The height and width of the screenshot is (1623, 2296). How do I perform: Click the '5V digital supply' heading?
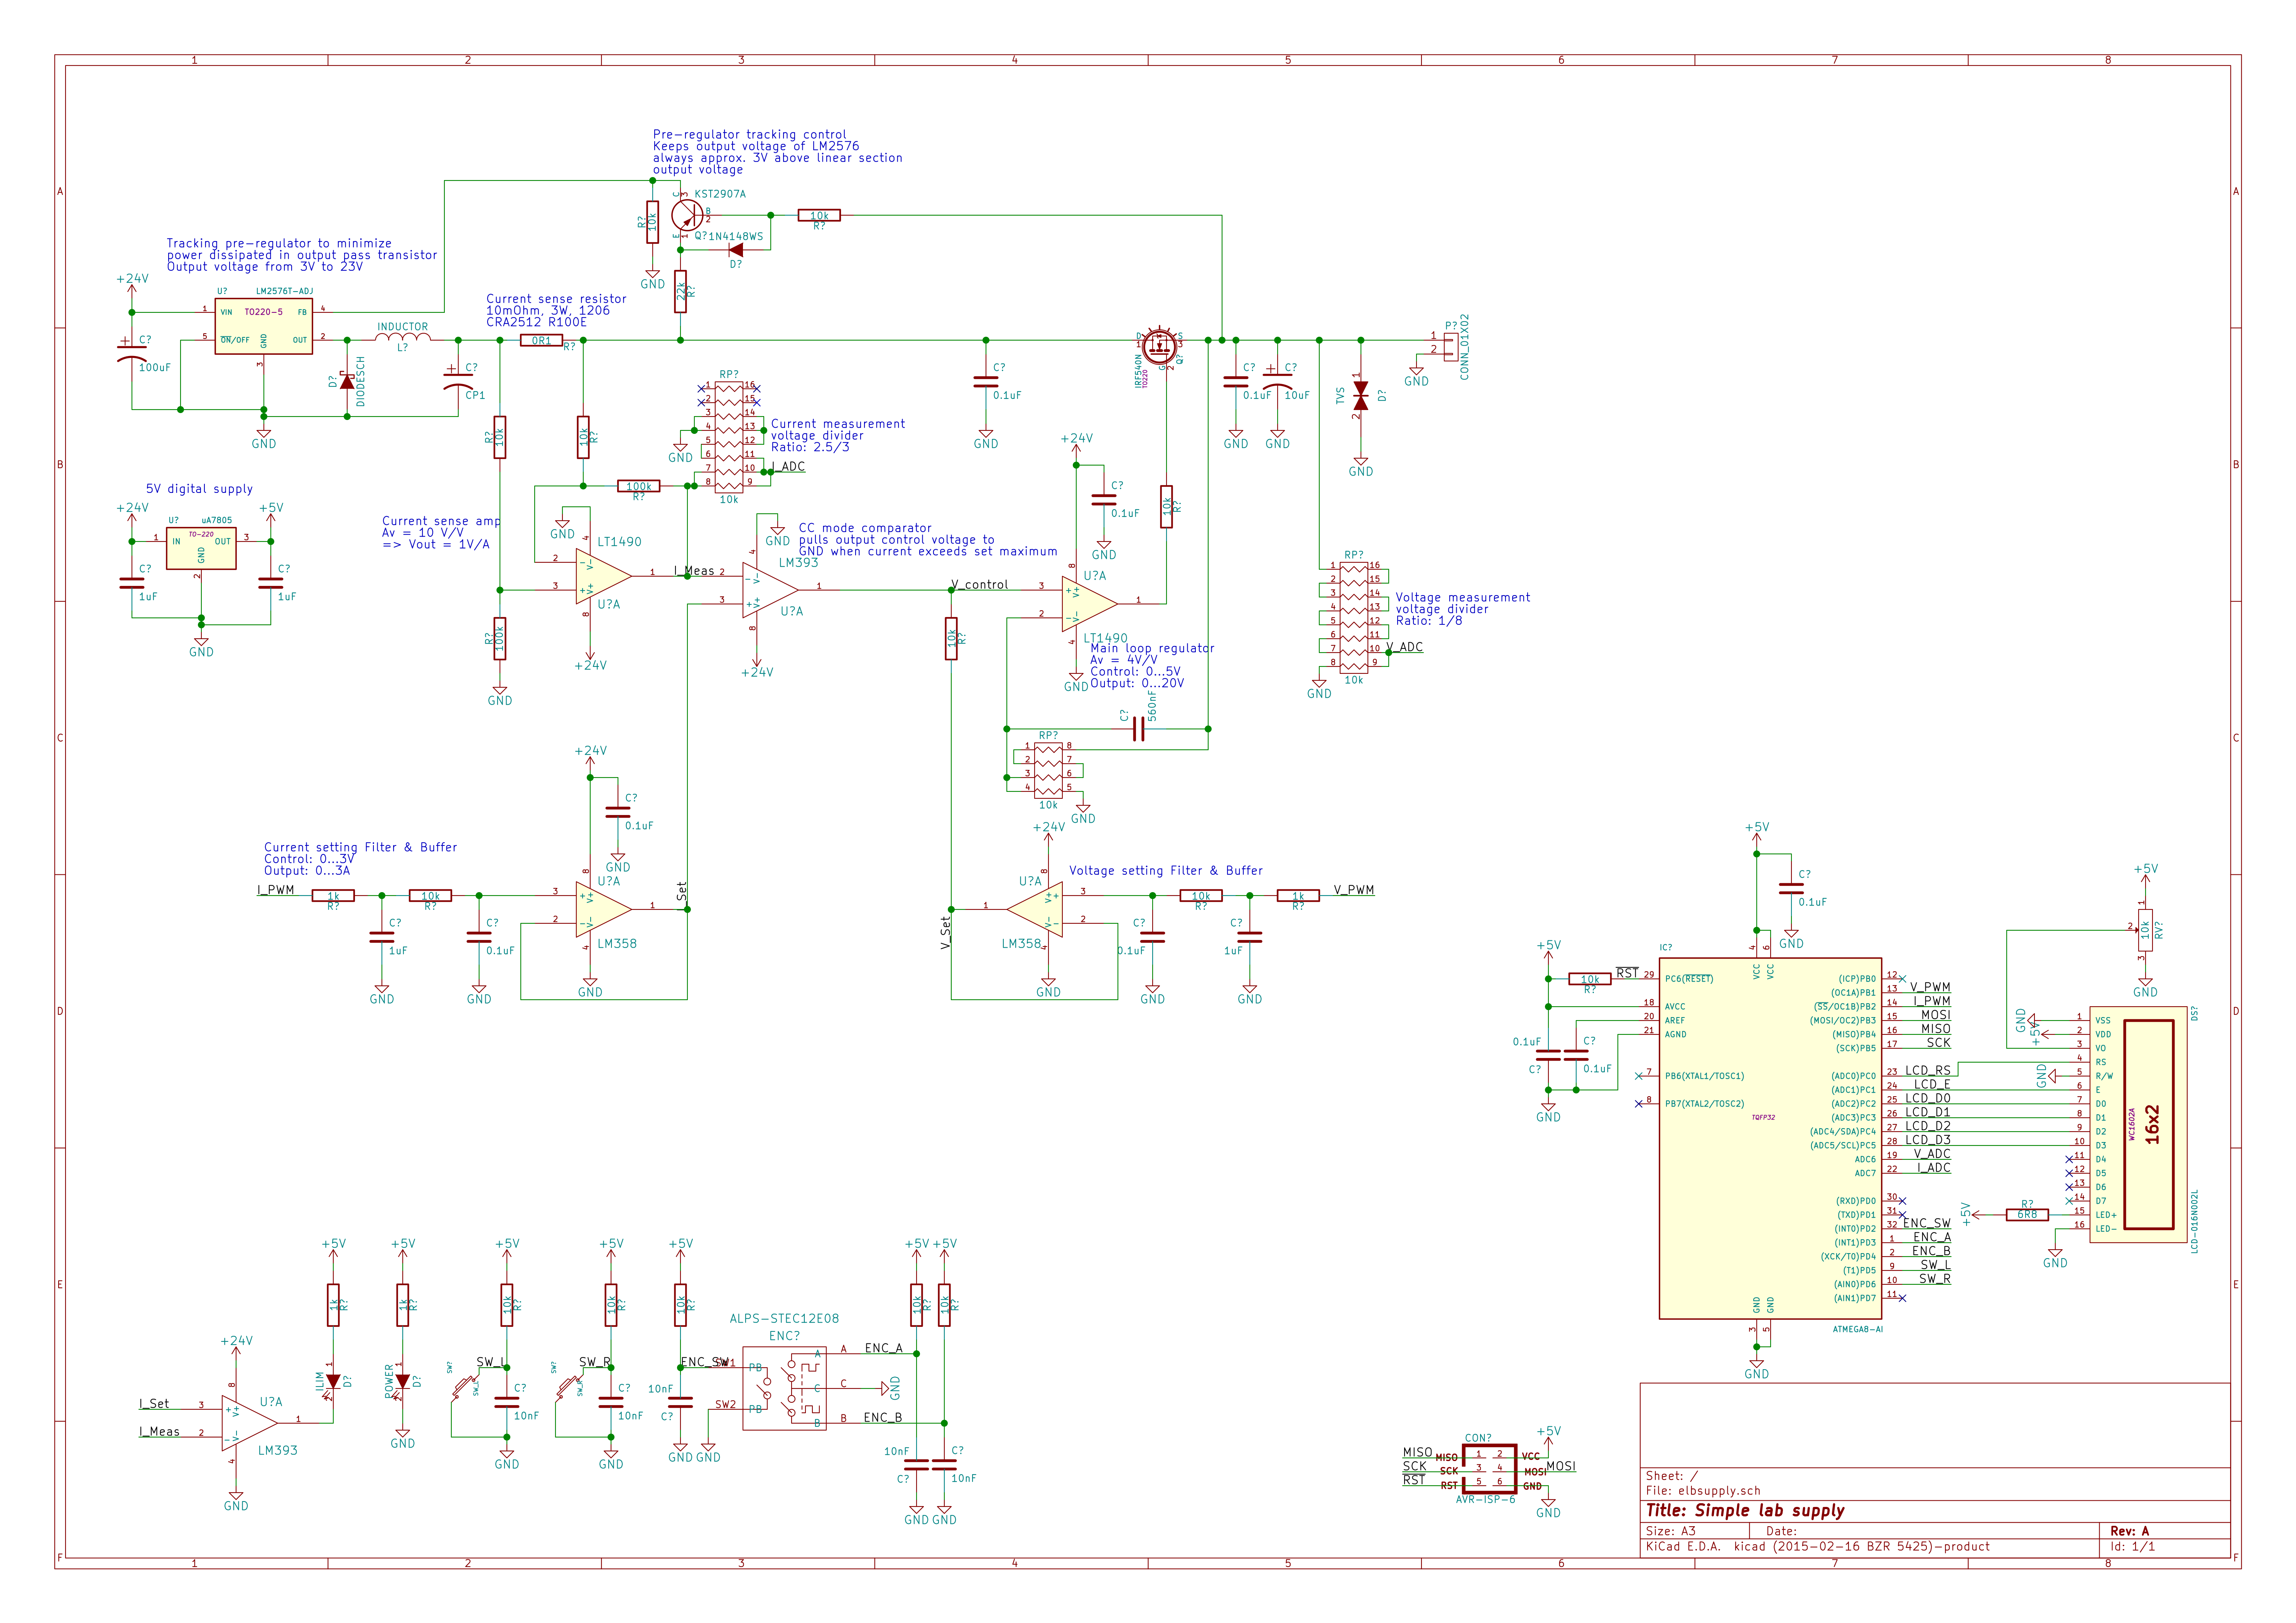click(199, 489)
